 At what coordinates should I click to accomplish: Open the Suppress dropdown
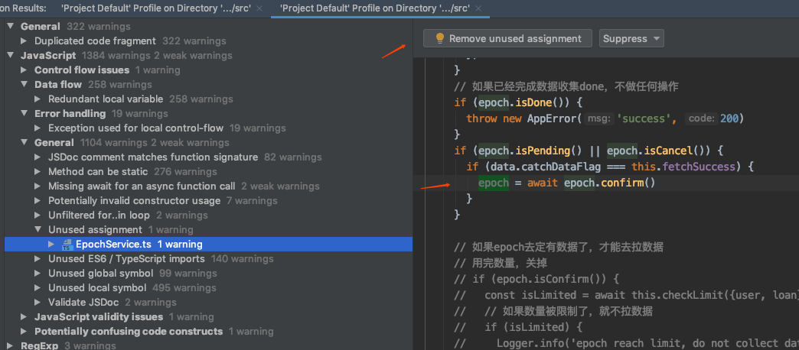click(x=631, y=38)
